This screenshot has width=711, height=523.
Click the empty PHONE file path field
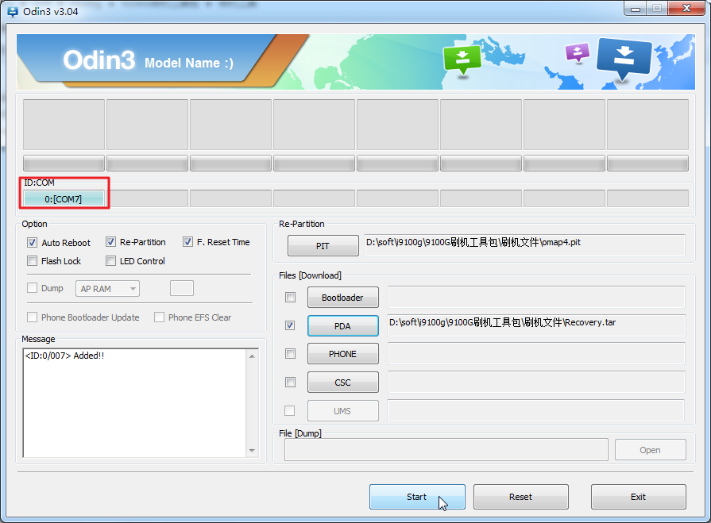(536, 353)
